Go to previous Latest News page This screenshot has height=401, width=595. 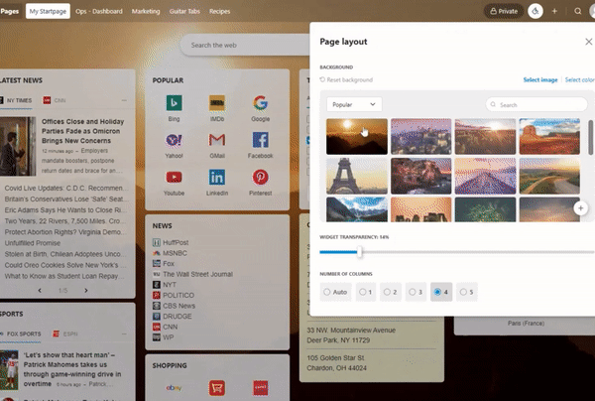(40, 291)
